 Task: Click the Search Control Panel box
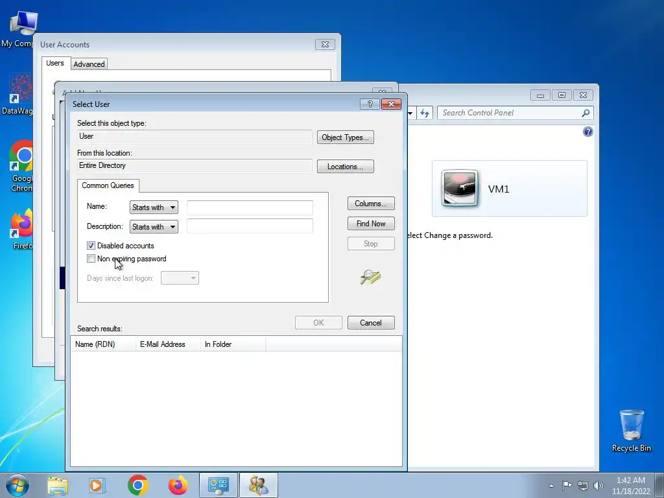[x=510, y=113]
